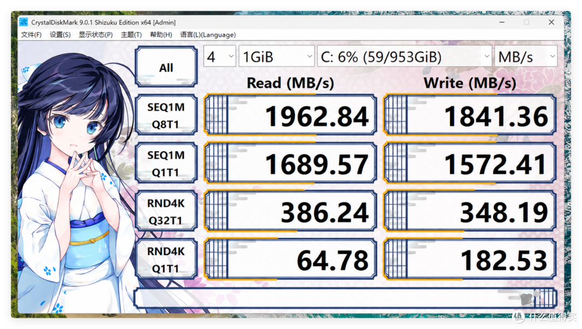Open the test size dropdown showing 1GiB
The height and width of the screenshot is (329, 582).
coord(276,57)
